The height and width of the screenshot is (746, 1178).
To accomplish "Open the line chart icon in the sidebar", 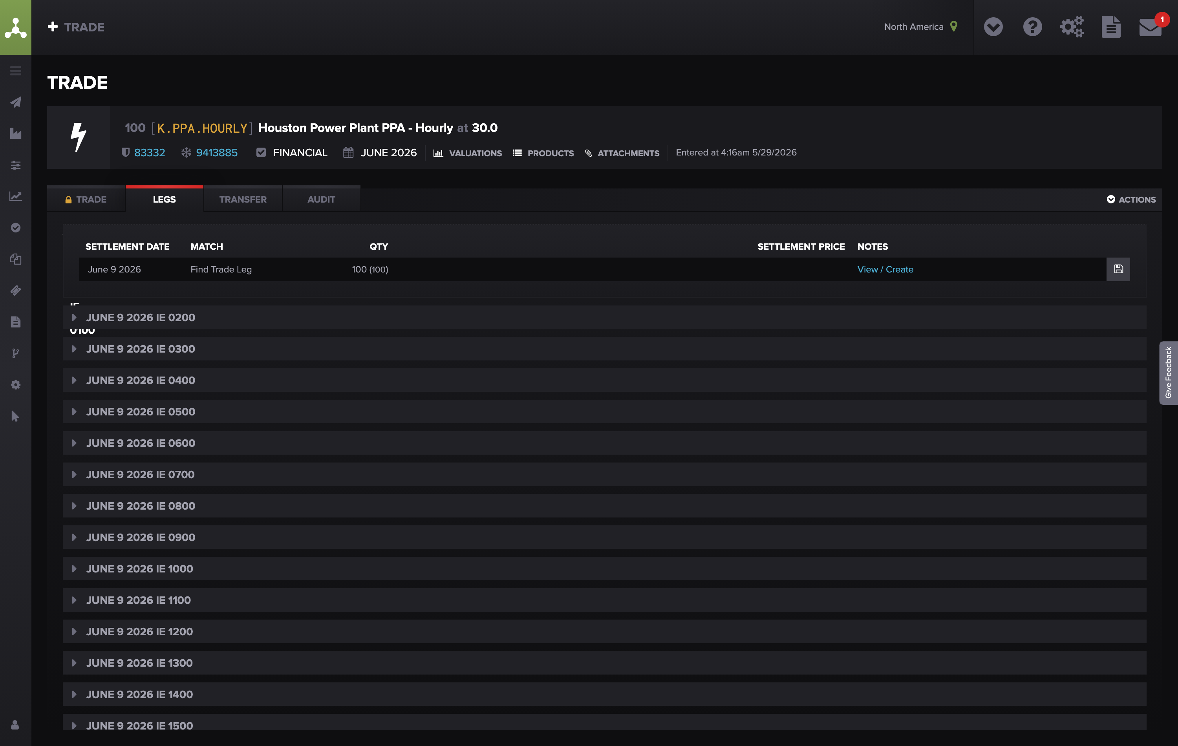I will (x=16, y=196).
